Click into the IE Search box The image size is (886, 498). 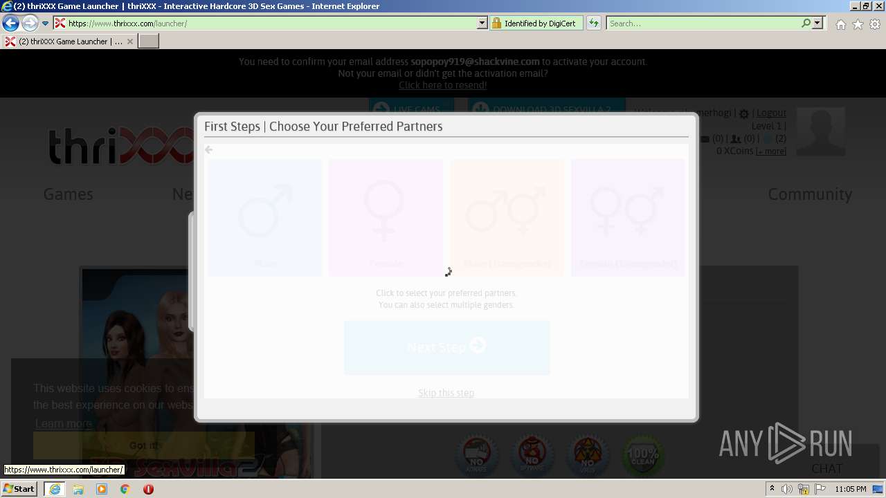click(703, 24)
